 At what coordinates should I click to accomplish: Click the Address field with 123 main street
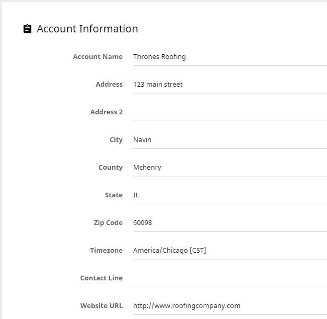(x=230, y=85)
